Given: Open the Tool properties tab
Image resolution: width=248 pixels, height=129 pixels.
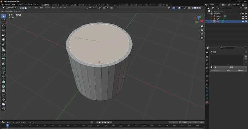Looking at the screenshot, I should point(207,52).
